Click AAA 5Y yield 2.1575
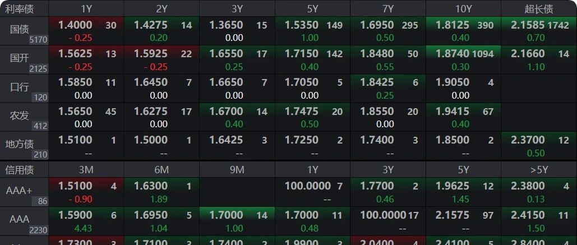 click(x=453, y=215)
